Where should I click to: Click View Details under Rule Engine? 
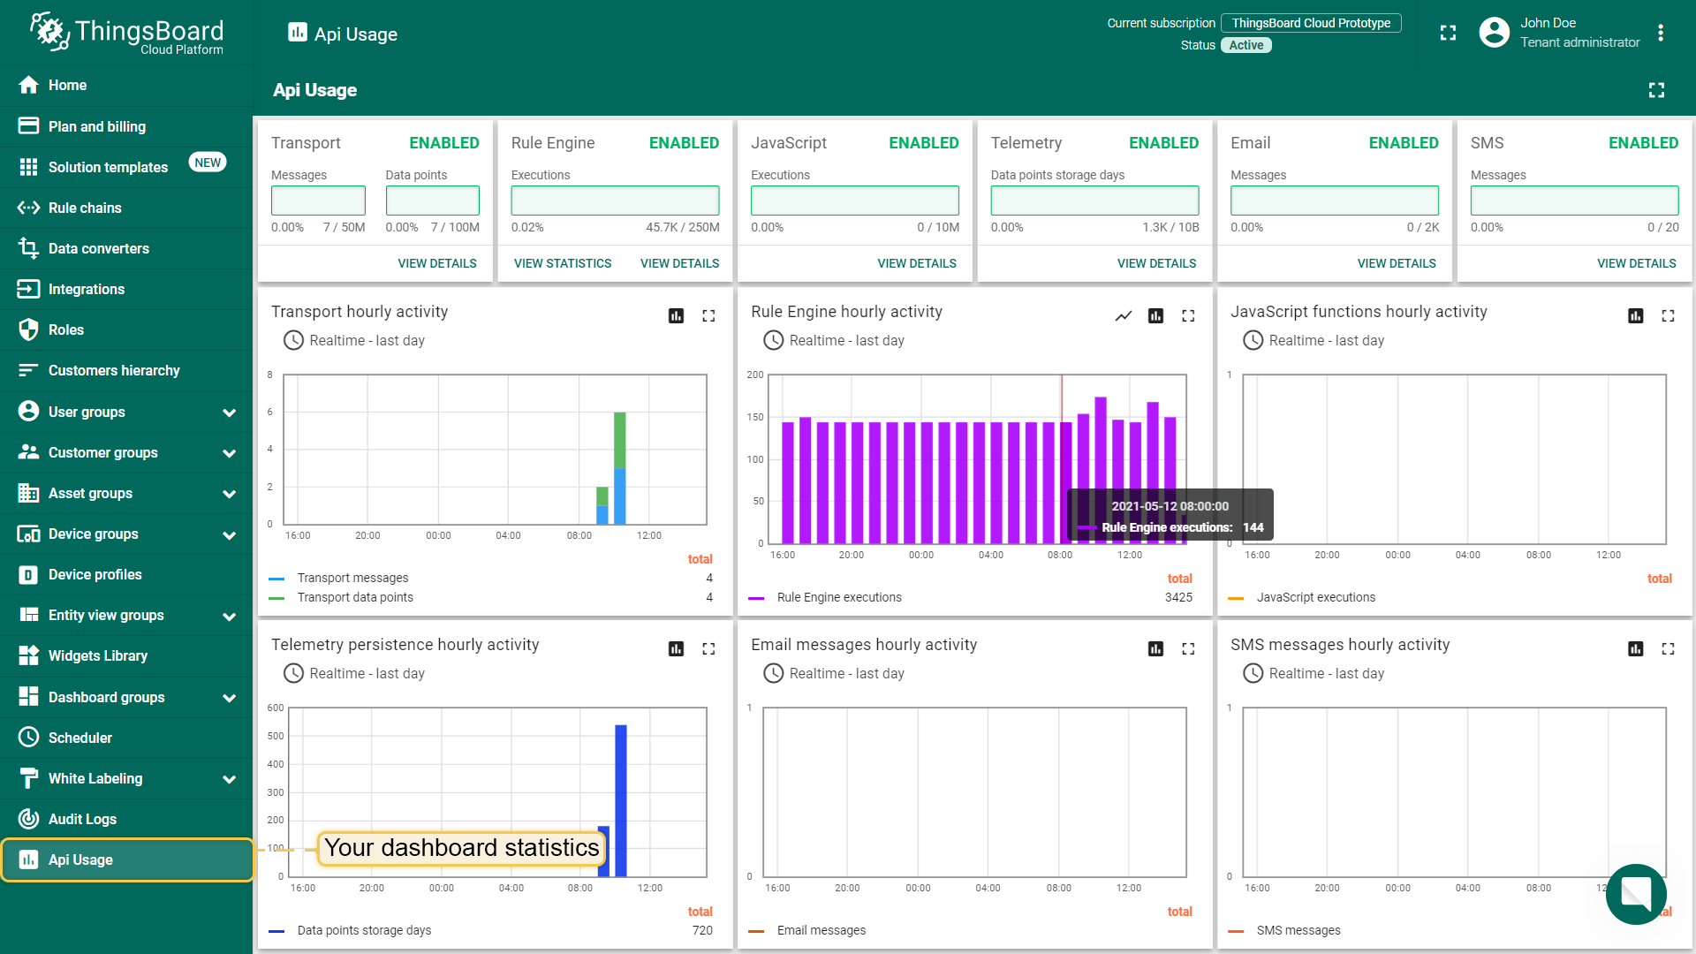(x=679, y=263)
